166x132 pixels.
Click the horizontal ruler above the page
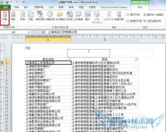tap(89, 36)
